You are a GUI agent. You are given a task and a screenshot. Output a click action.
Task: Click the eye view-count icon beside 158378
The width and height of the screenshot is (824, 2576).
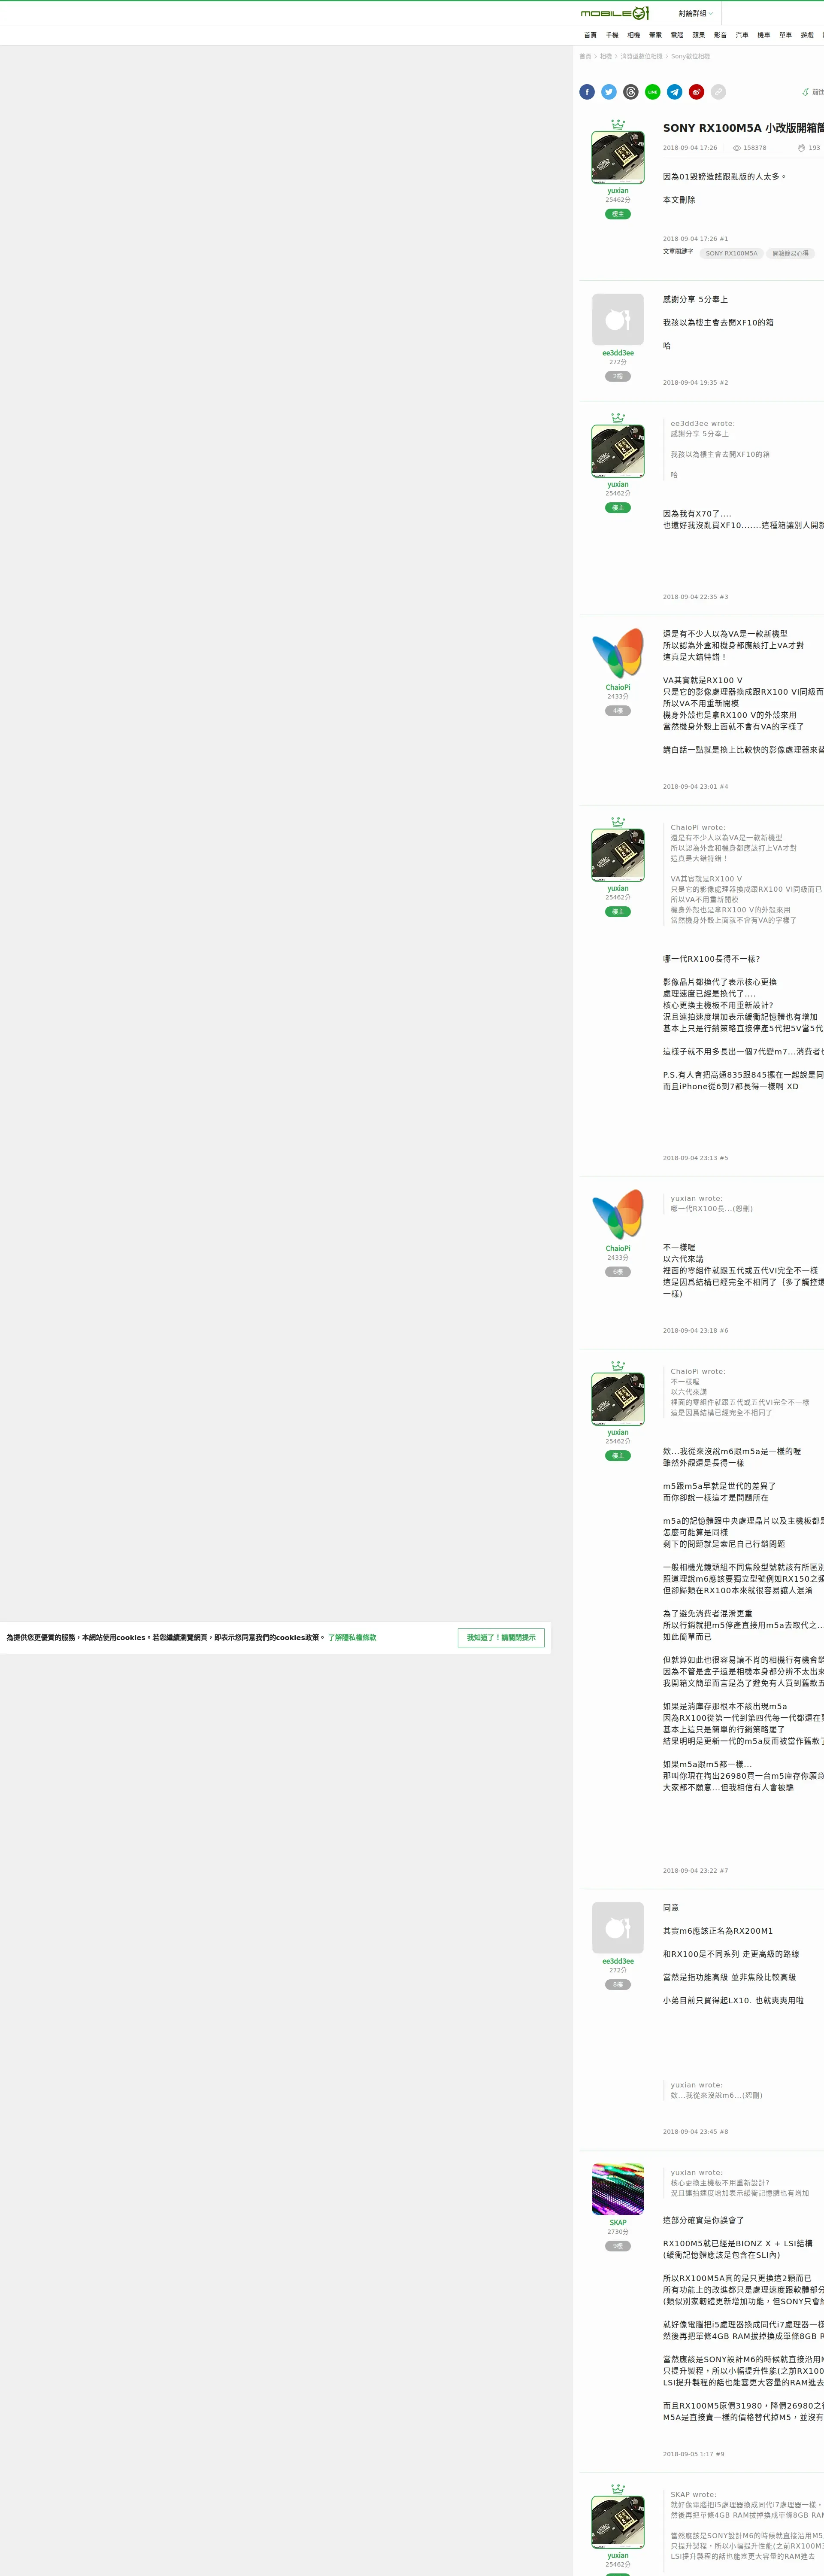coord(737,148)
